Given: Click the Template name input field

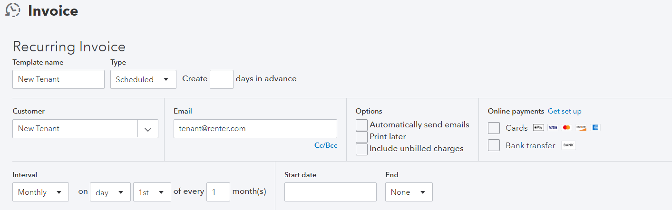Looking at the screenshot, I should [58, 79].
